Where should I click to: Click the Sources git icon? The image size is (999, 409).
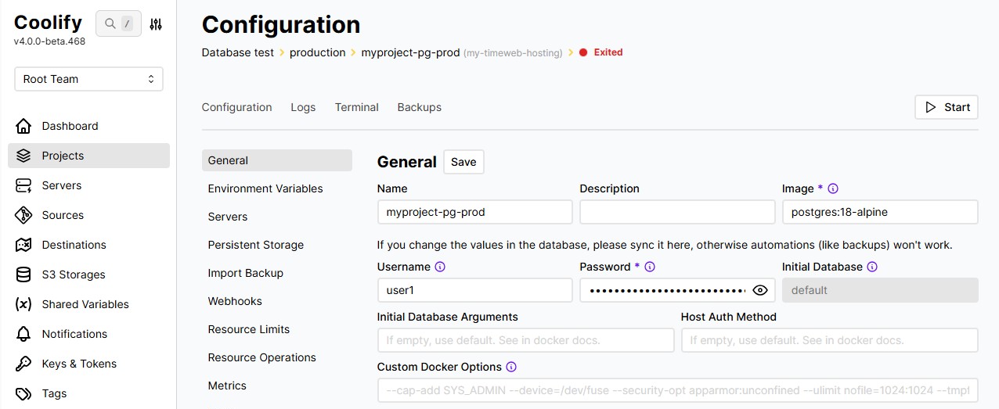[x=23, y=215]
